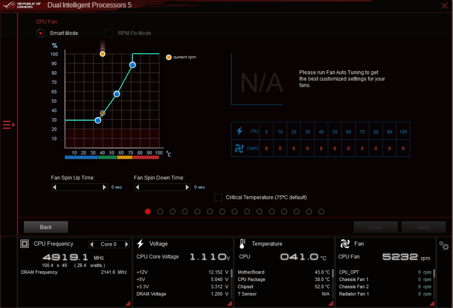Click the CPU_OPT fan row
Viewport: 453px width, 308px height.
click(385, 272)
